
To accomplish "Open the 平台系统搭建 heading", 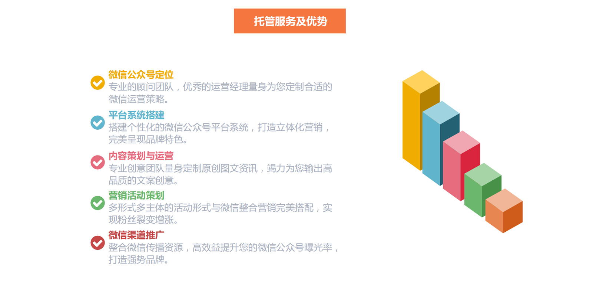I will [x=136, y=115].
